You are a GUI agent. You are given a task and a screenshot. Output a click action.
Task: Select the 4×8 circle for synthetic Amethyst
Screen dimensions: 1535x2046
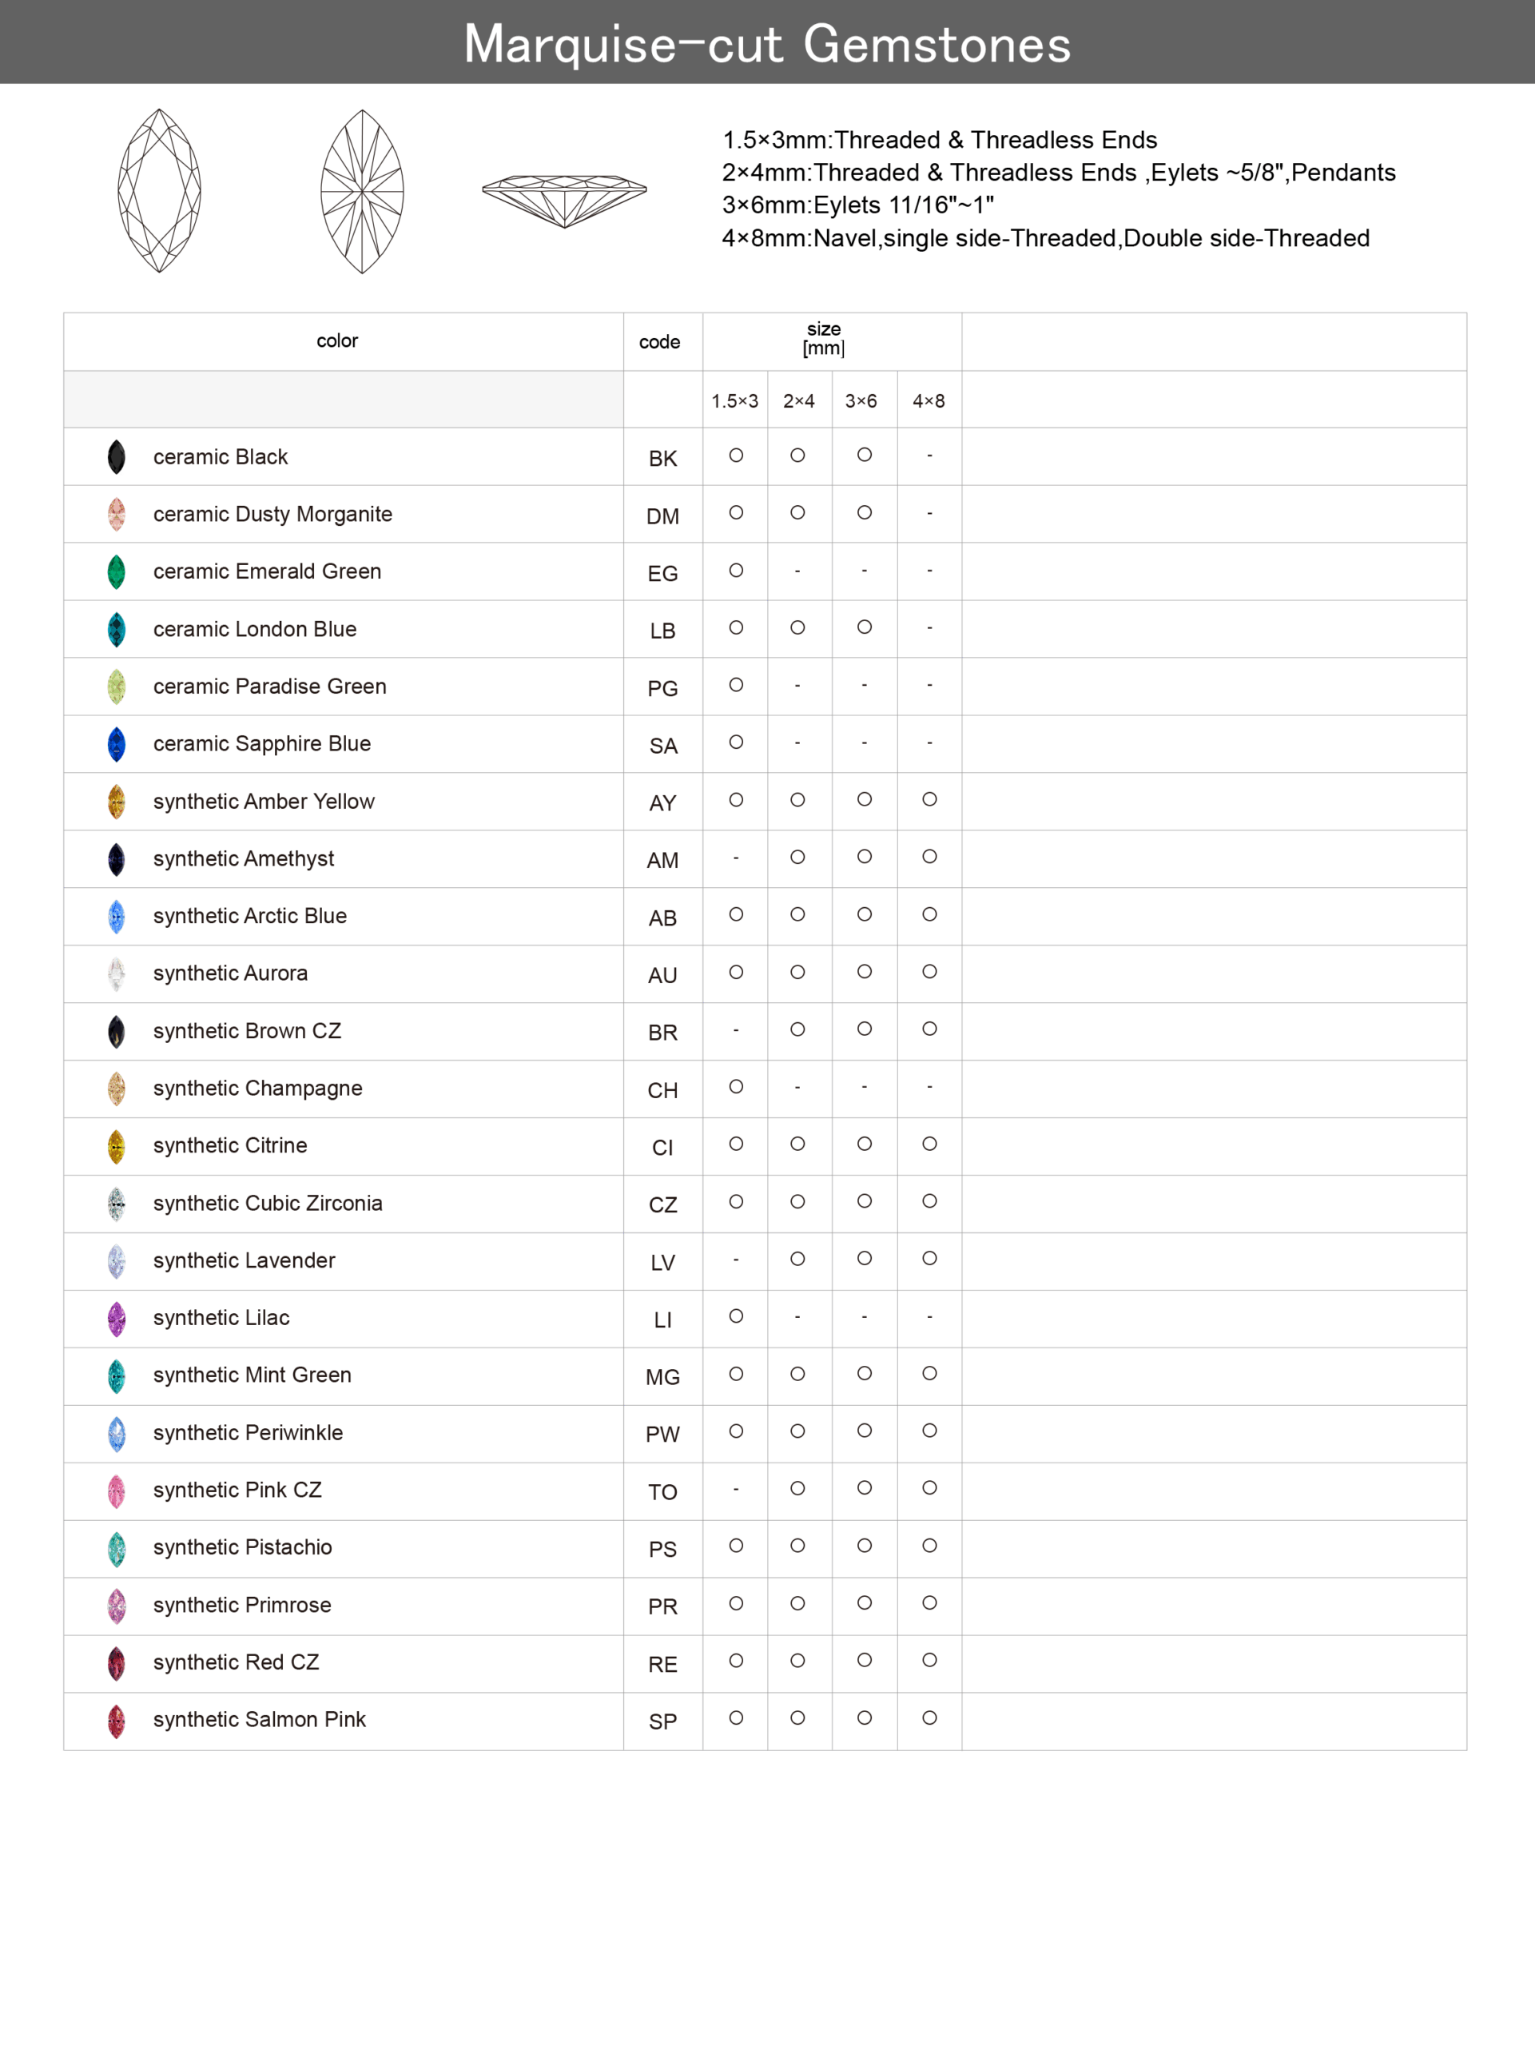(x=929, y=857)
